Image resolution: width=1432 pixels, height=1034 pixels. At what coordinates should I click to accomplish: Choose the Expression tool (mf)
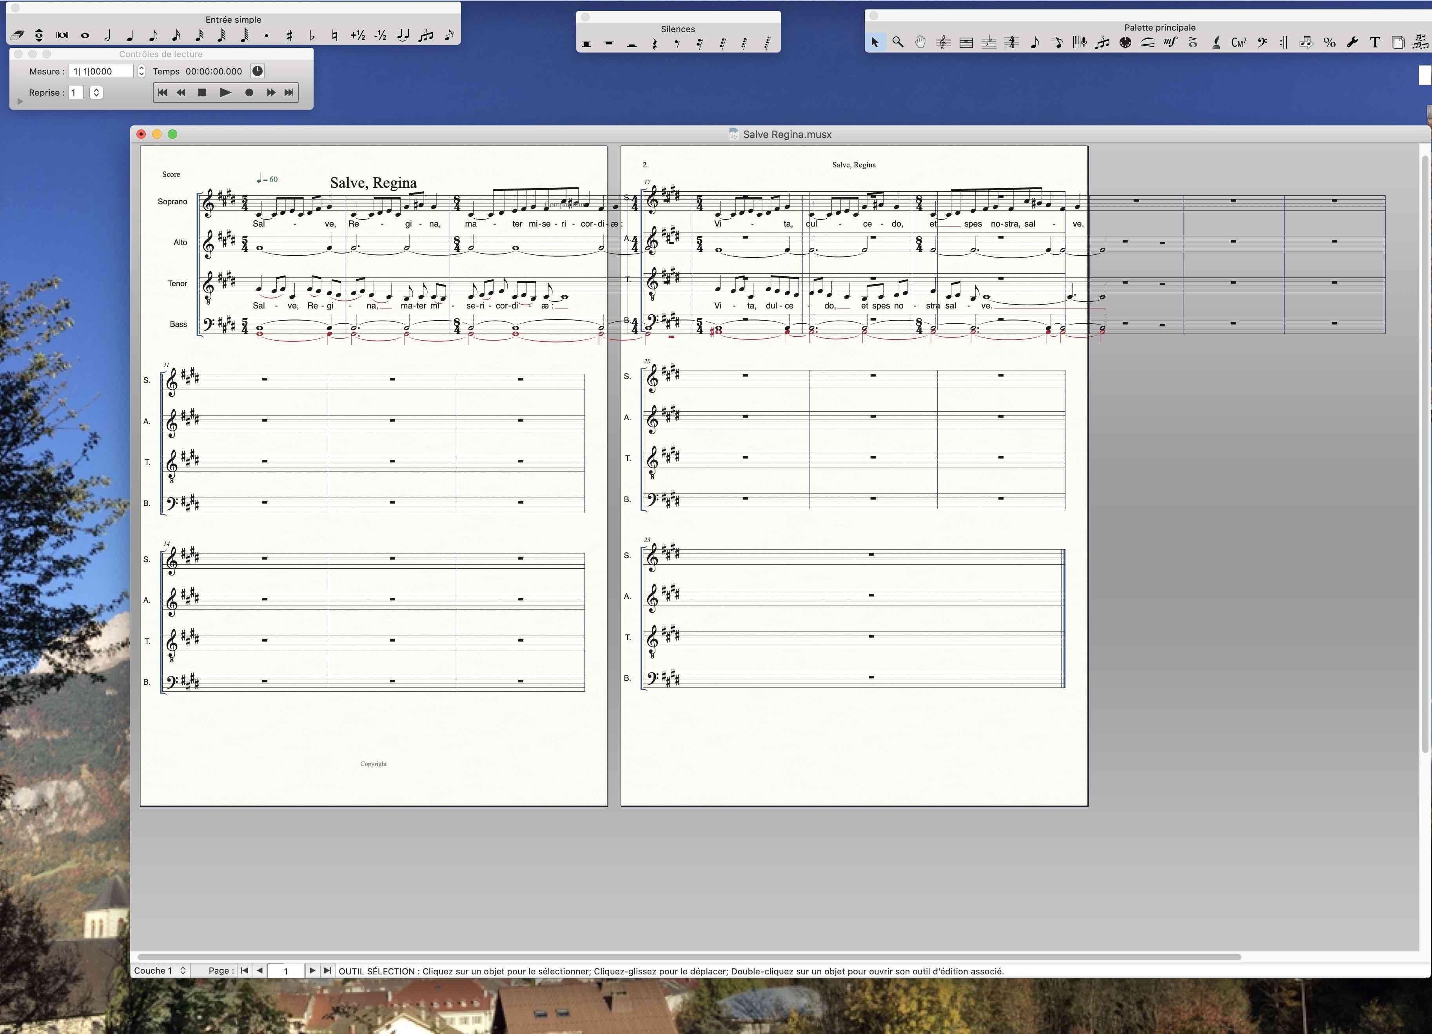[x=1170, y=42]
